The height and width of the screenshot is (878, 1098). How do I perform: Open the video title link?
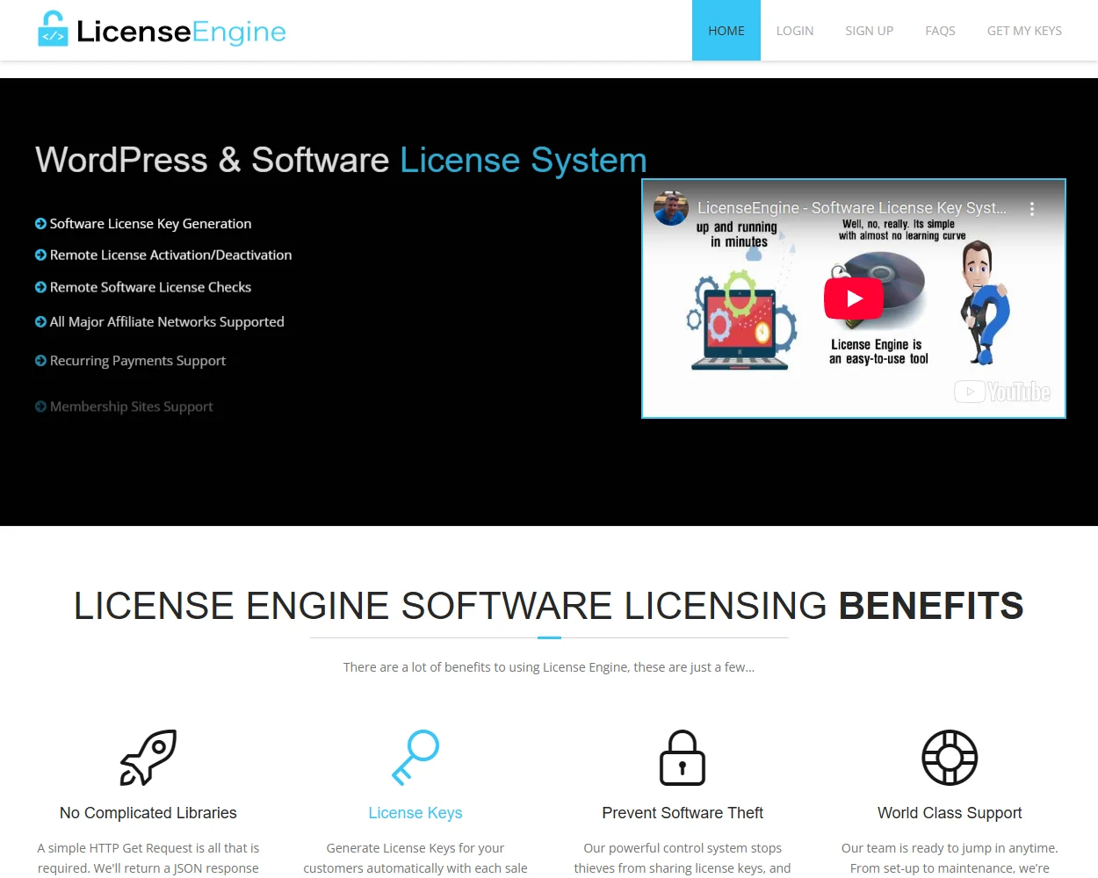click(x=852, y=208)
